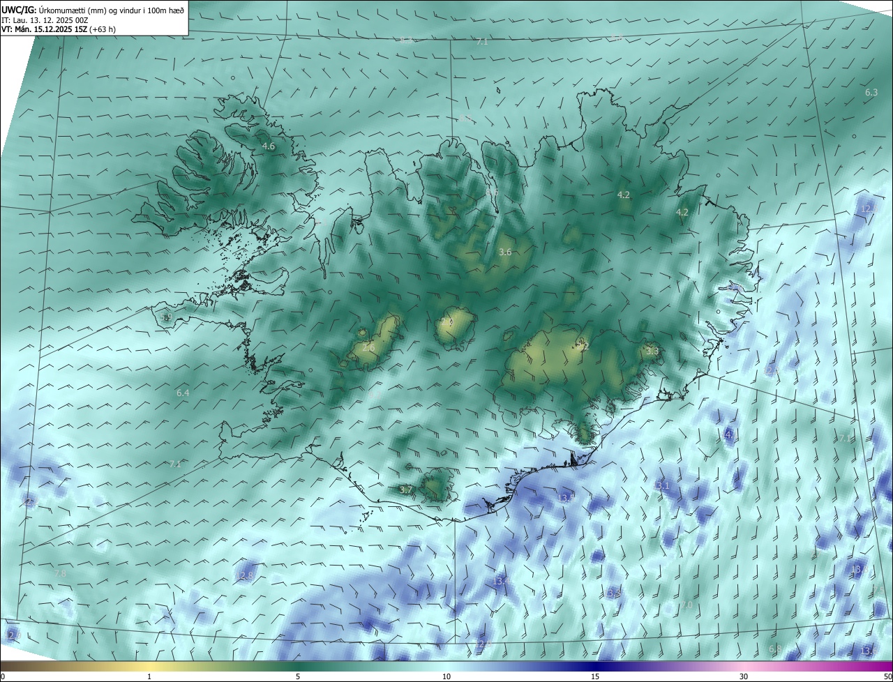The image size is (893, 682).
Task: Click the "3.7" value near the south coast
Action: click(x=406, y=490)
